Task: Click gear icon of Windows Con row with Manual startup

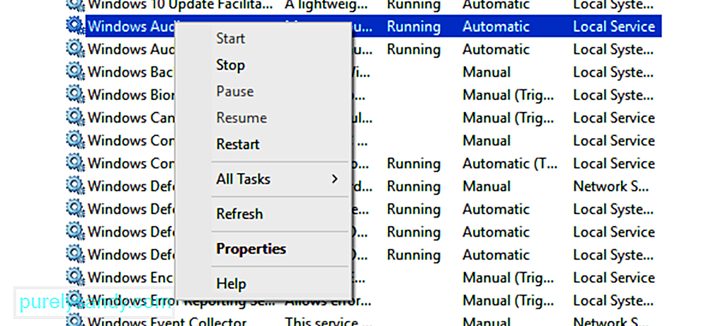Action: click(x=75, y=140)
